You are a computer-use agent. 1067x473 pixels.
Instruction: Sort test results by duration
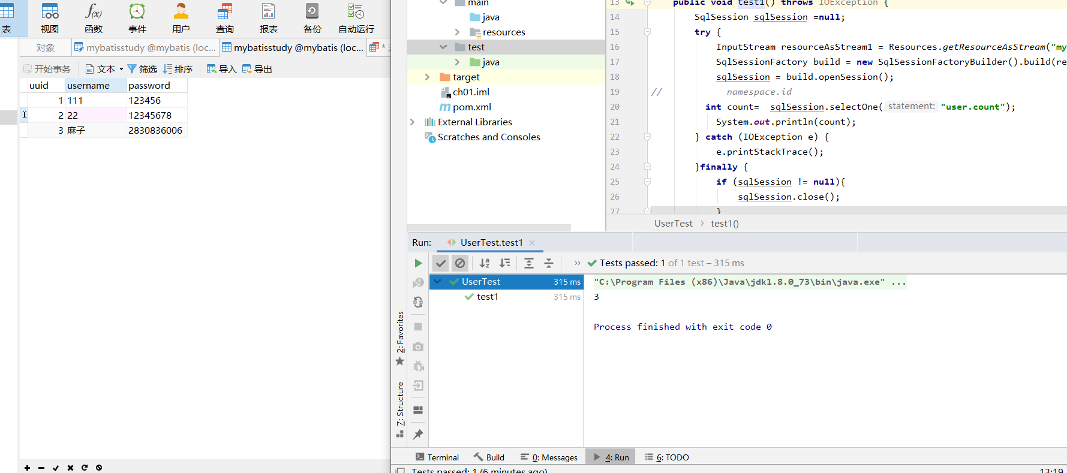tap(505, 263)
